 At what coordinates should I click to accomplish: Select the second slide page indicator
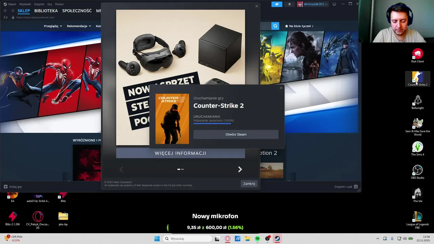pos(182,169)
